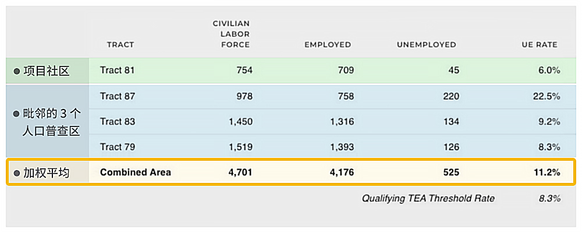Select the Tract 83 row label

[117, 122]
